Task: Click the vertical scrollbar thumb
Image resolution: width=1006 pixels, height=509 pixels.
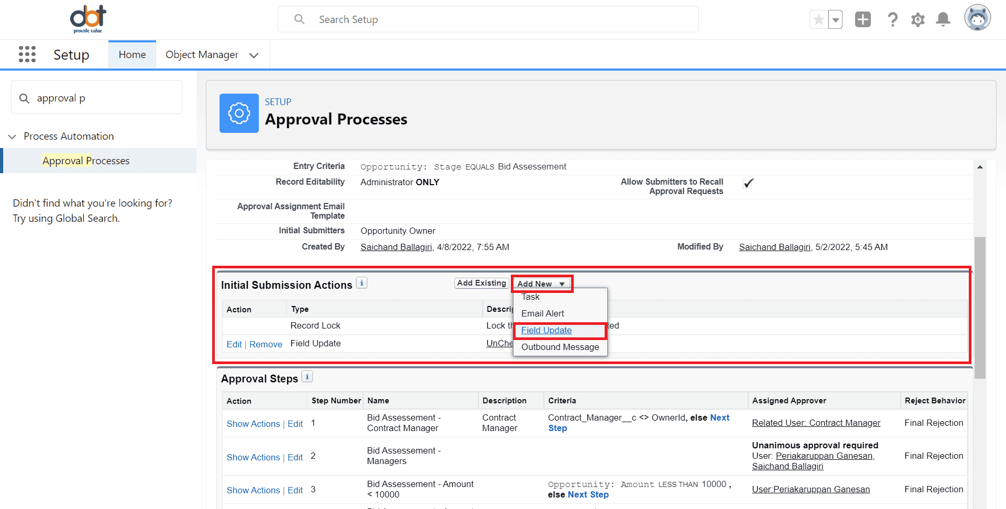Action: click(x=980, y=308)
